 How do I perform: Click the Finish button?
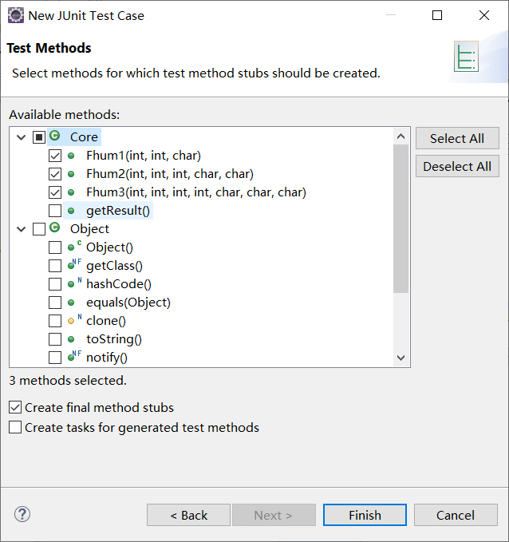(365, 515)
